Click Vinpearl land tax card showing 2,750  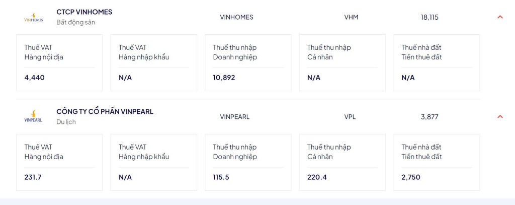(437, 162)
